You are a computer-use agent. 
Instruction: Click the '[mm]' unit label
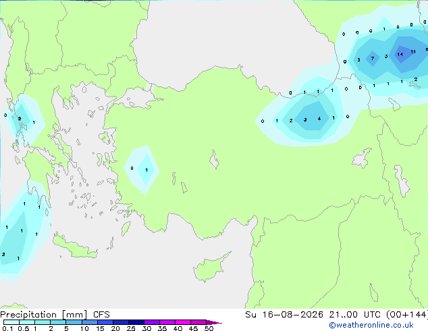pos(75,315)
